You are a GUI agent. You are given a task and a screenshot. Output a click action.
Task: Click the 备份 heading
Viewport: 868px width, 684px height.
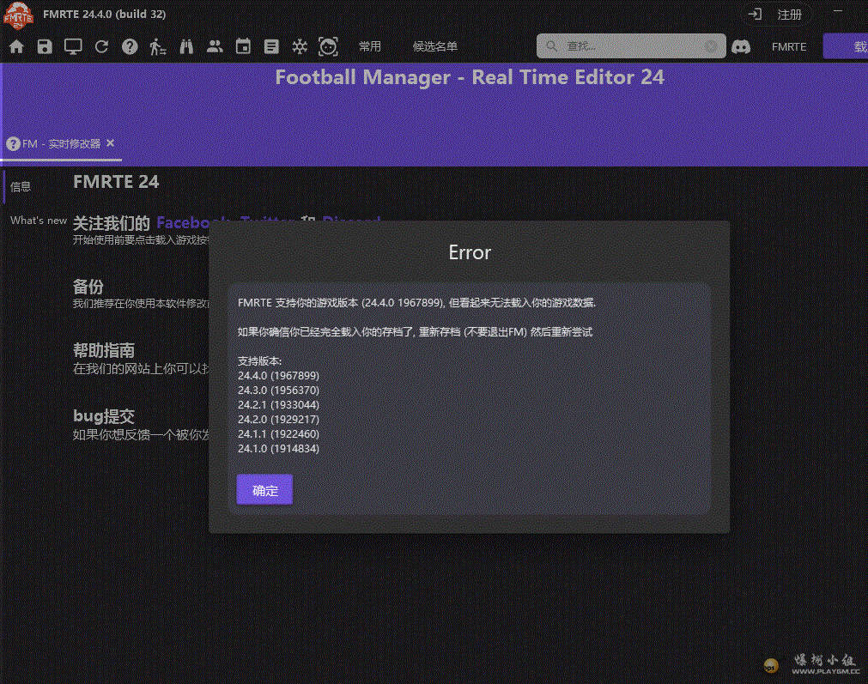click(x=88, y=287)
